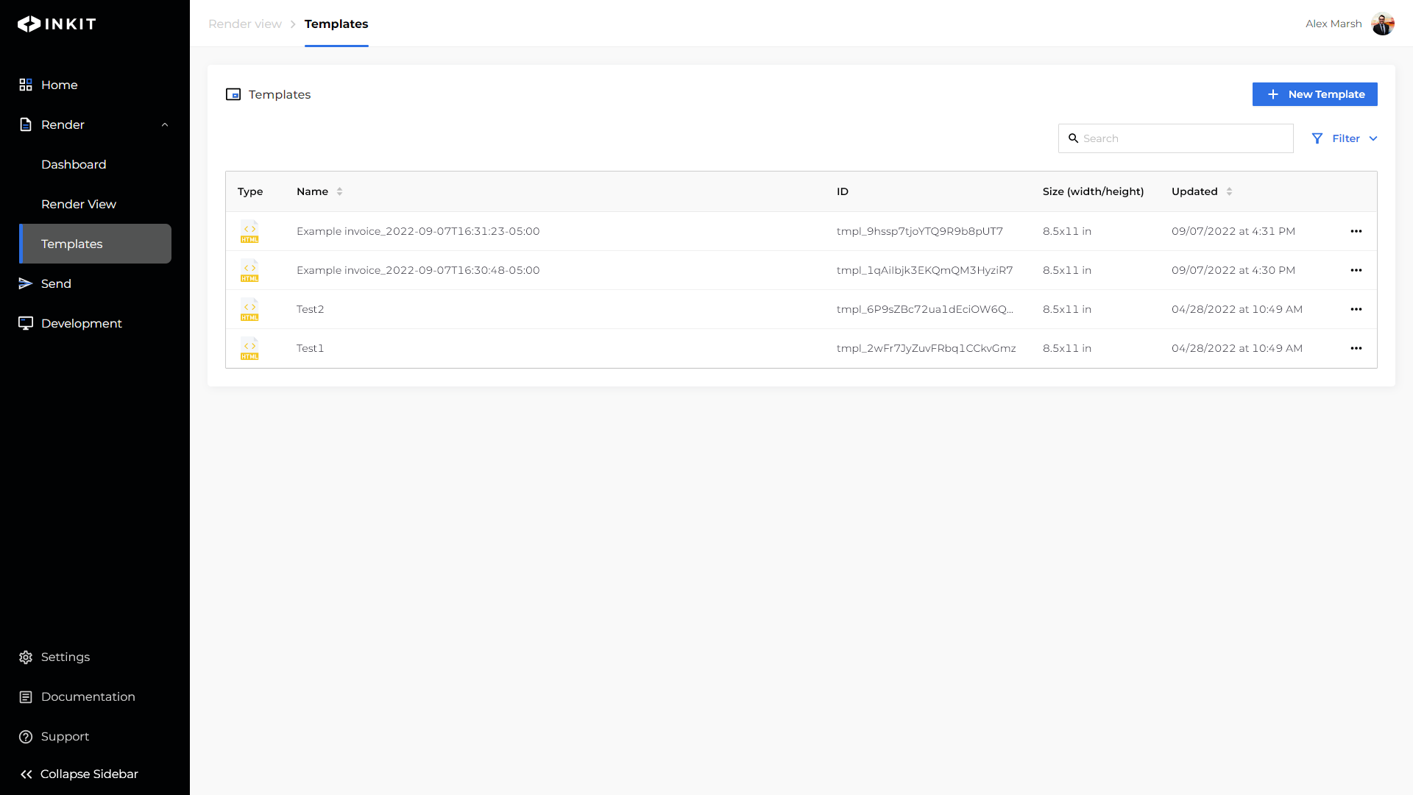This screenshot has width=1413, height=795.
Task: Click the Support question-mark icon
Action: coord(26,736)
